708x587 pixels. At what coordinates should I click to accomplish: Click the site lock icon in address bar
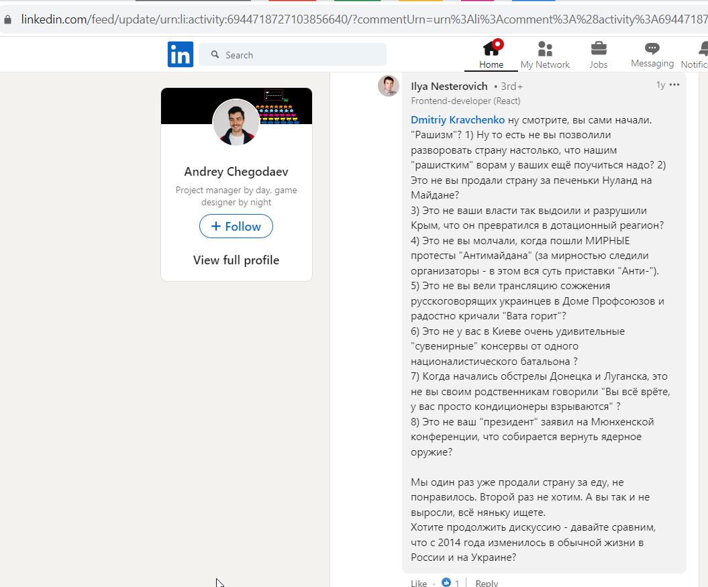[x=7, y=19]
